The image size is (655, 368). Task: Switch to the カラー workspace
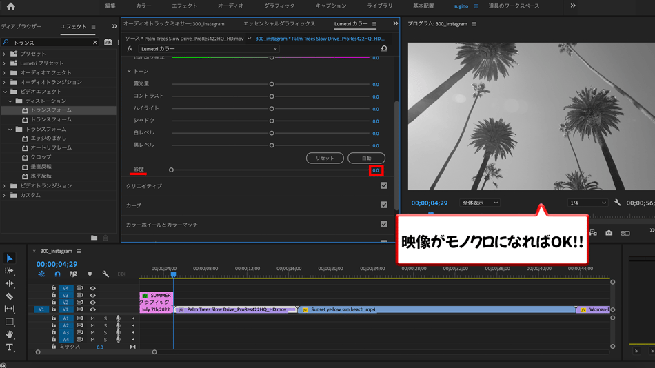[x=143, y=6]
